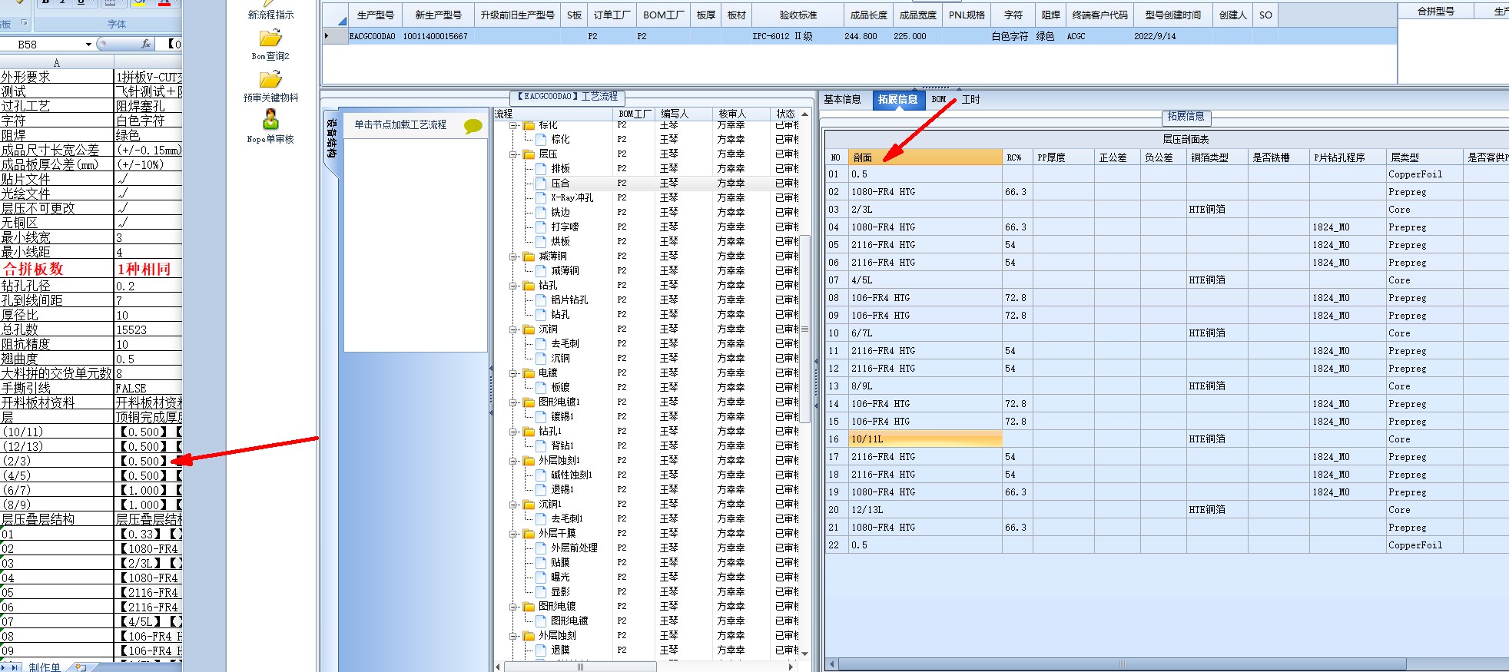Image resolution: width=1509 pixels, height=672 pixels.
Task: Click the CopperFoil cell in row 01
Action: 1424,174
